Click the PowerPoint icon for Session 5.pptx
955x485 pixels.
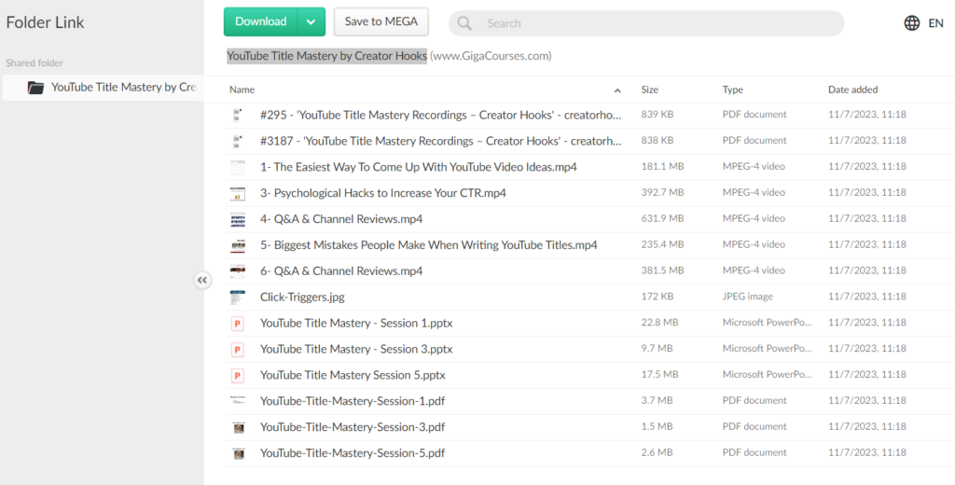238,376
